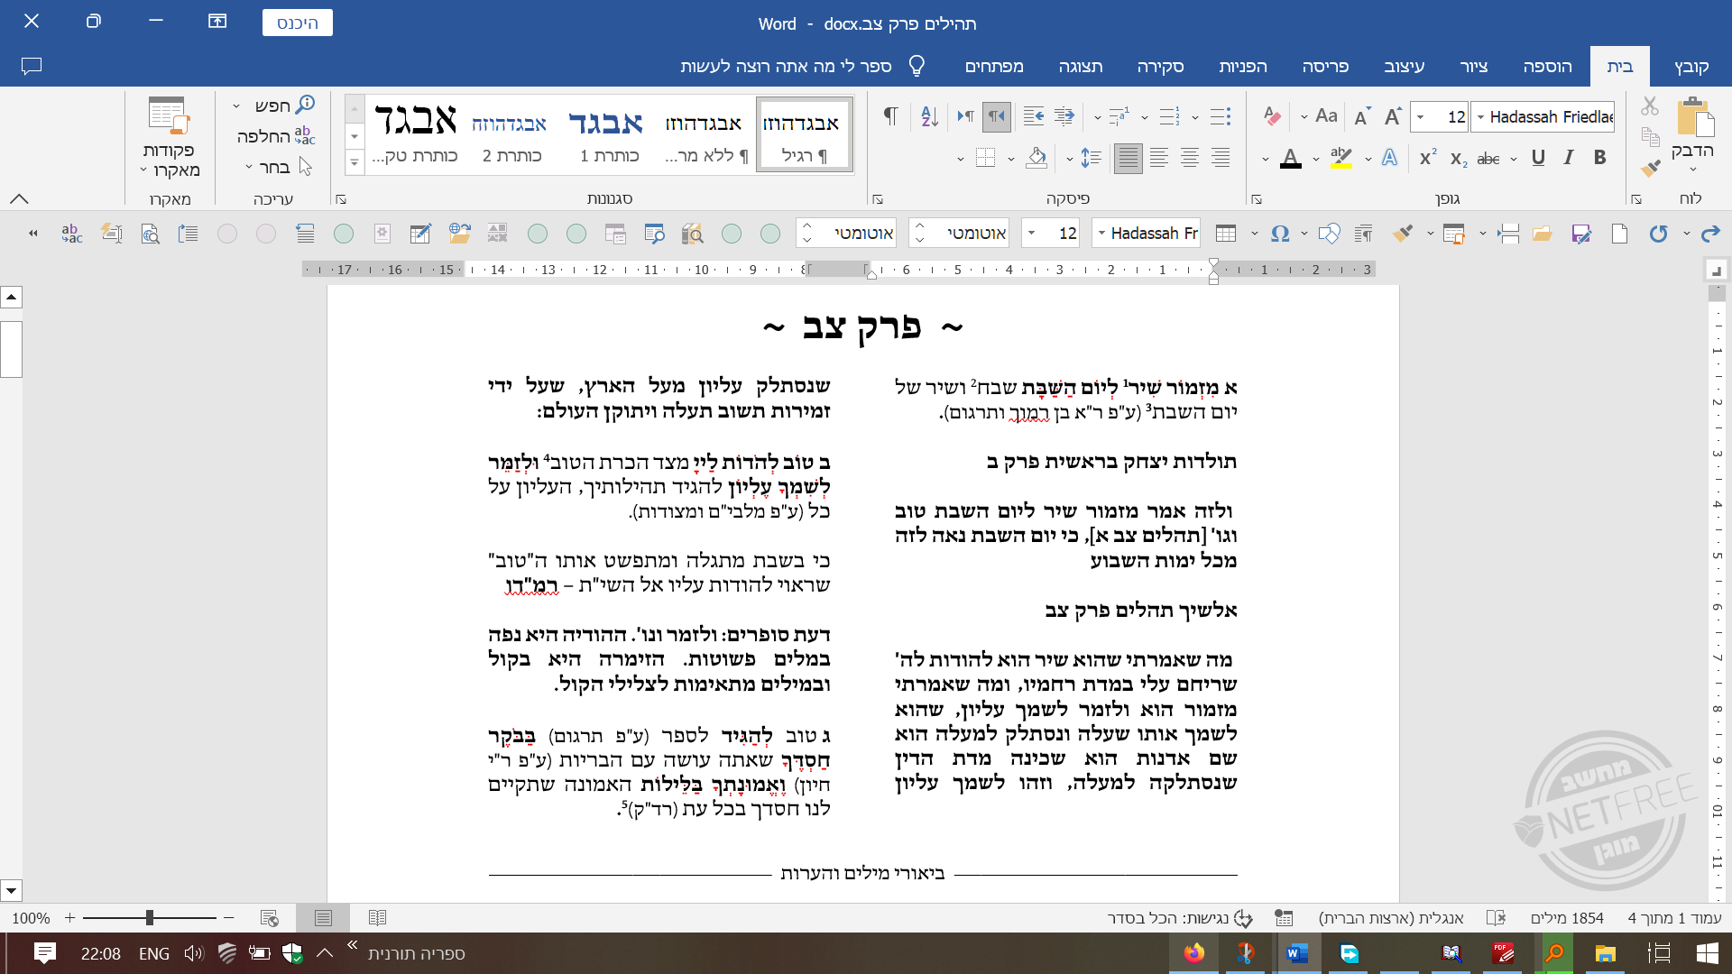Switch to Read Mode view icon
Image resolution: width=1732 pixels, height=974 pixels.
pos(378,918)
